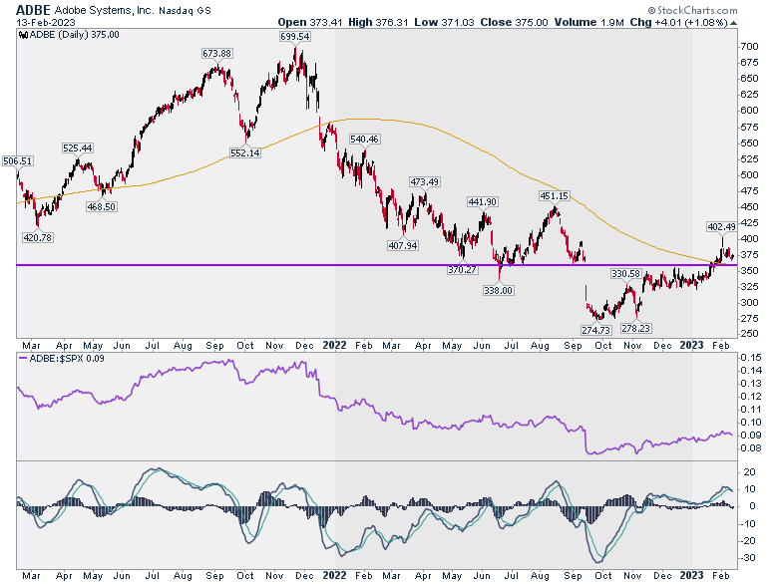The image size is (778, 584).
Task: Click the green up-arrow change indicator
Action: [x=734, y=23]
